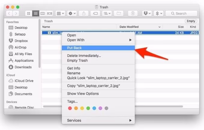Apply the green tag color

(x=88, y=108)
